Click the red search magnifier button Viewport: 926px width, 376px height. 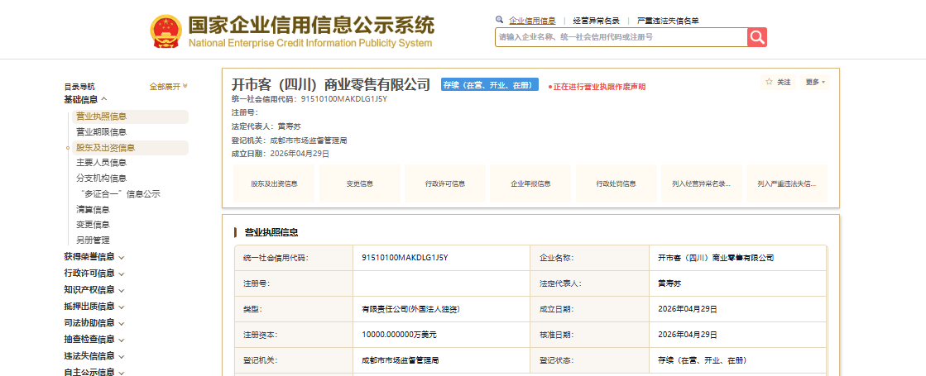click(x=756, y=37)
